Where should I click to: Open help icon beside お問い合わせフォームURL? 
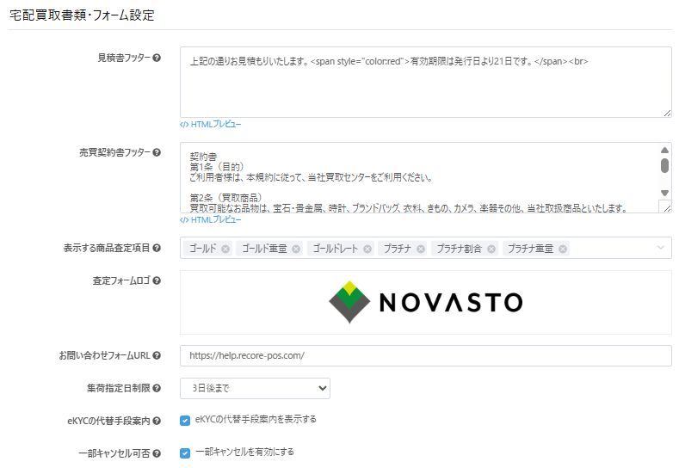point(157,355)
